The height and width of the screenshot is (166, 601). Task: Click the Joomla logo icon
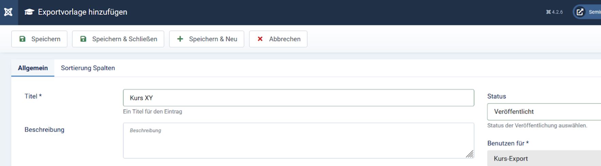8,12
